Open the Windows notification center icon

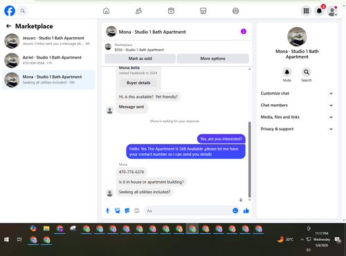338,239
